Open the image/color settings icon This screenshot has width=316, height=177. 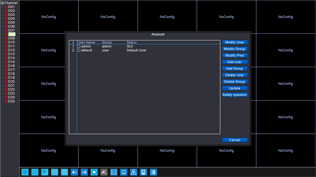click(114, 172)
